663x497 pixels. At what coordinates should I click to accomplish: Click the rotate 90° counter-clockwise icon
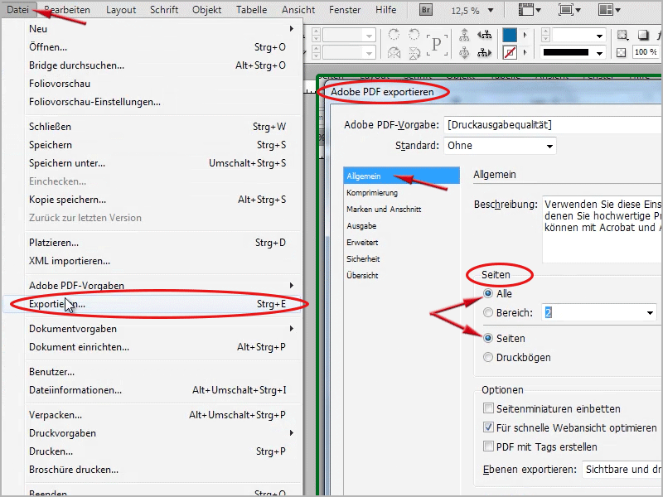pos(414,35)
